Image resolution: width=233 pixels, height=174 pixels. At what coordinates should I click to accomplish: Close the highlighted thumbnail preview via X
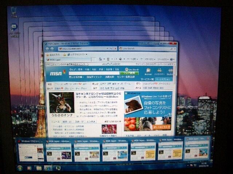(208, 138)
